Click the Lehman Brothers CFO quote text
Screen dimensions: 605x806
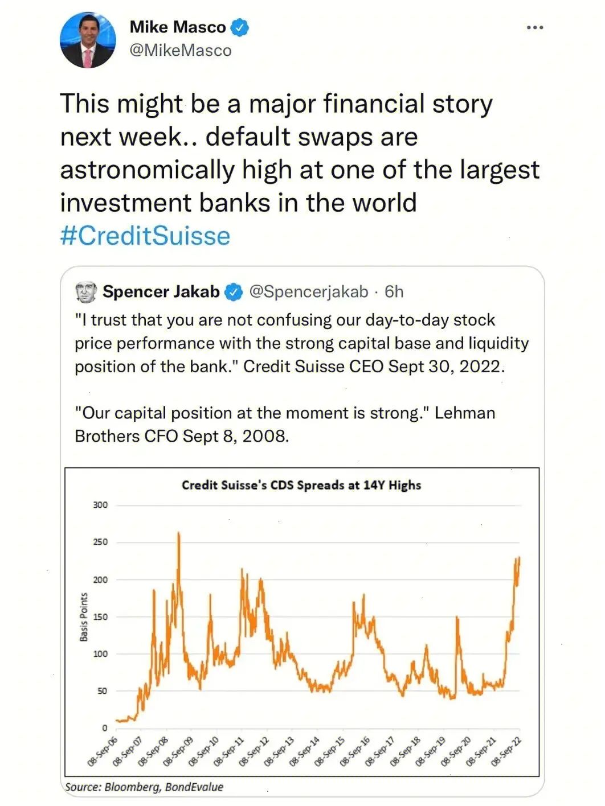[285, 424]
